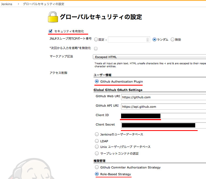Image resolution: width=206 pixels, height=179 pixels.
Task: Select the 固定 TCP port radio button
Action: pos(96,39)
